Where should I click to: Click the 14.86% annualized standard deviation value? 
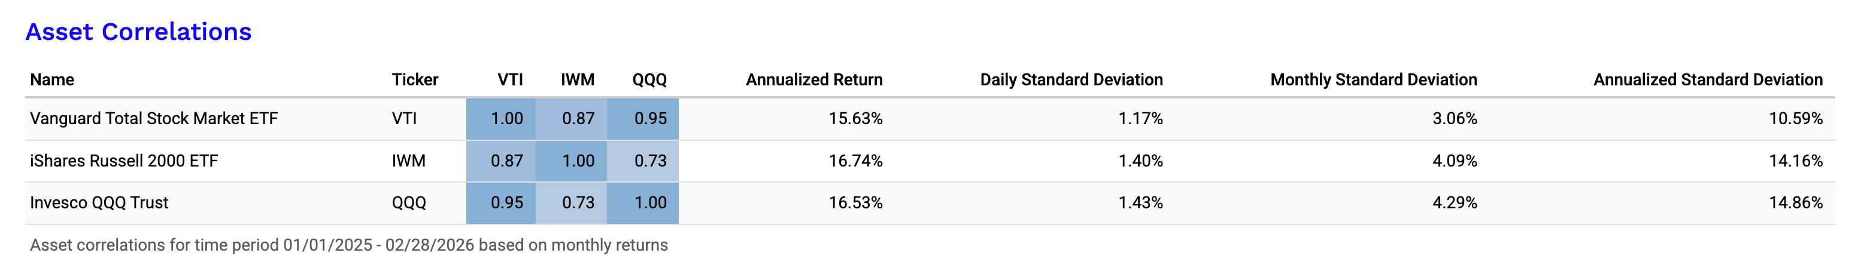point(1795,203)
